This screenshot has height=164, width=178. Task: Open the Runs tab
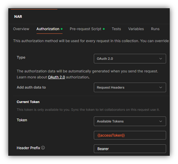tap(155, 29)
